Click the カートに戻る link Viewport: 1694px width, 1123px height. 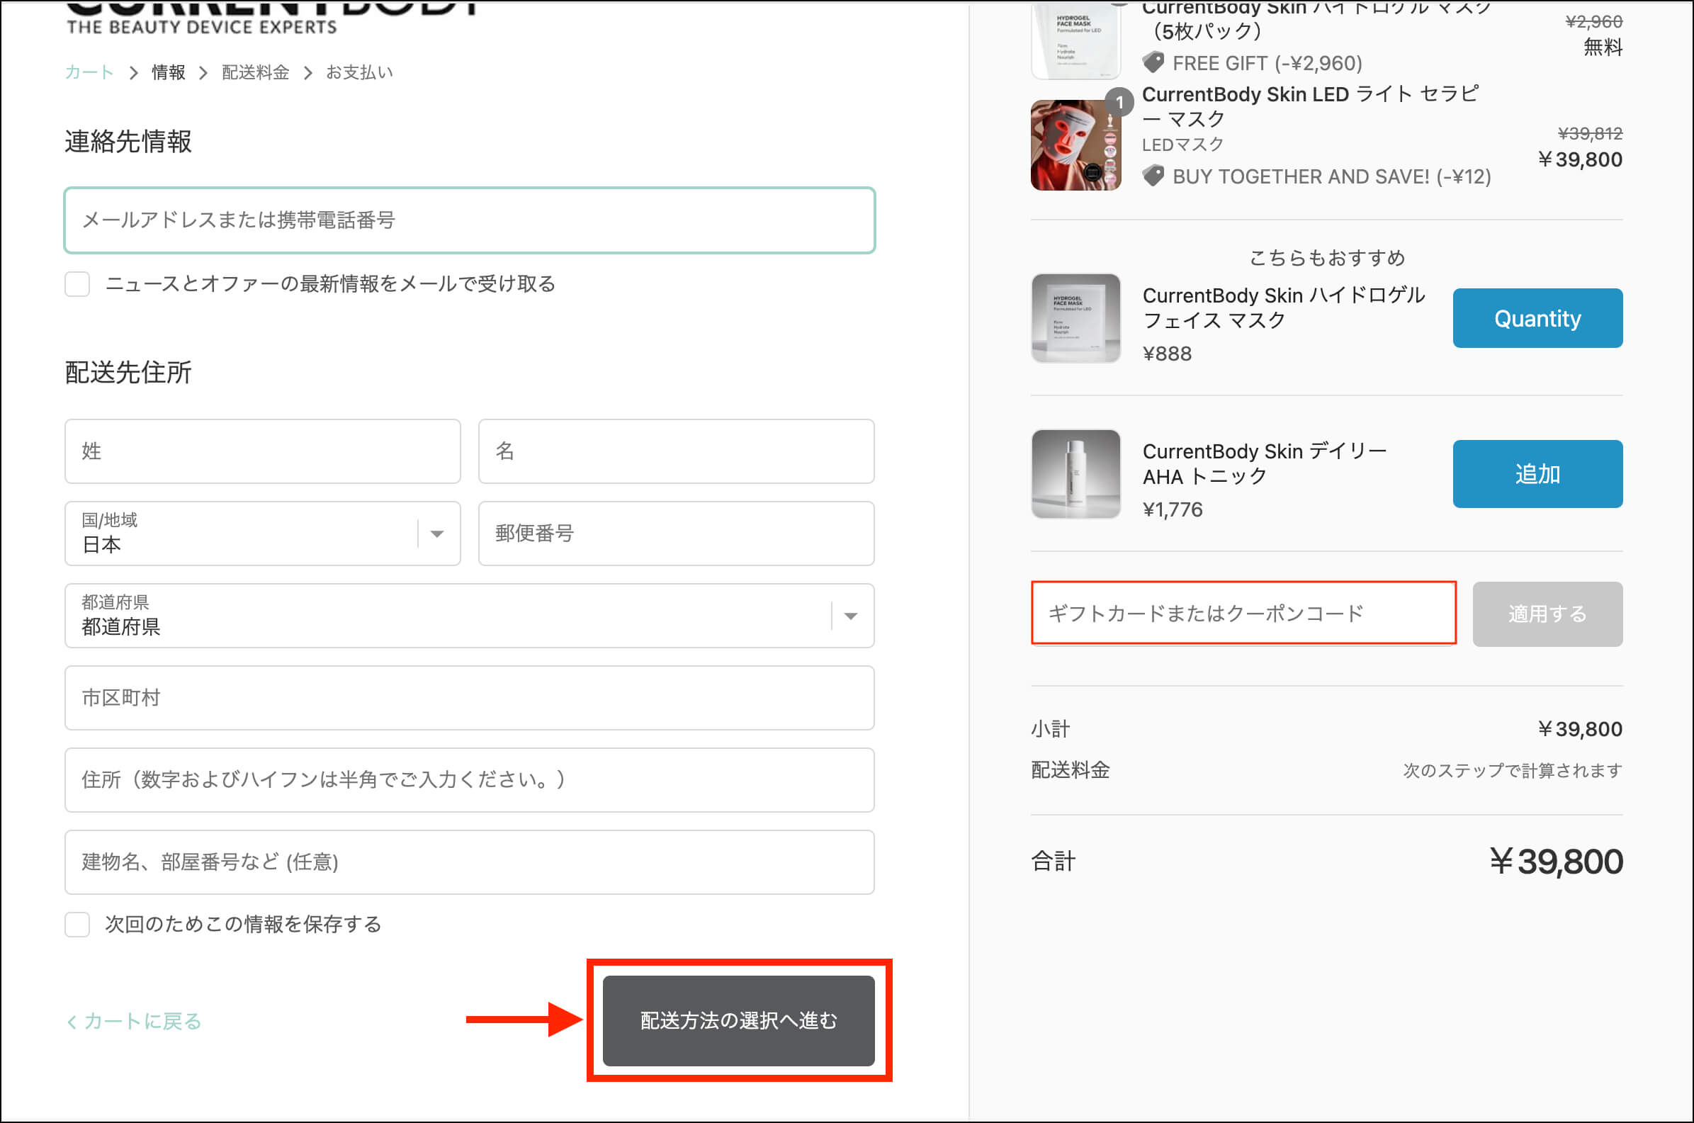134,1021
